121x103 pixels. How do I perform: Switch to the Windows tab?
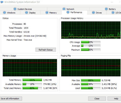10,13
